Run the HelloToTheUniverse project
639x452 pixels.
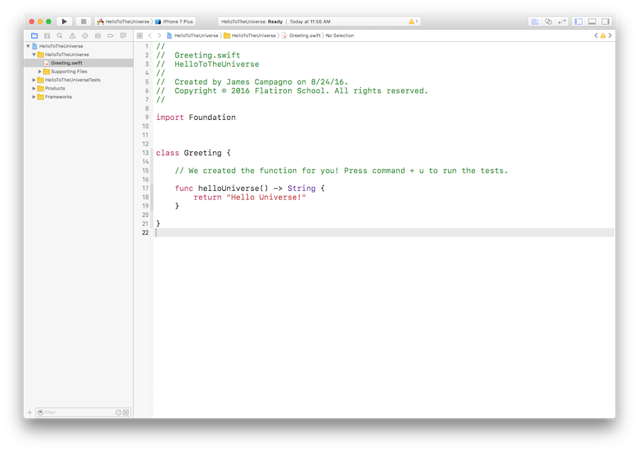pyautogui.click(x=64, y=21)
